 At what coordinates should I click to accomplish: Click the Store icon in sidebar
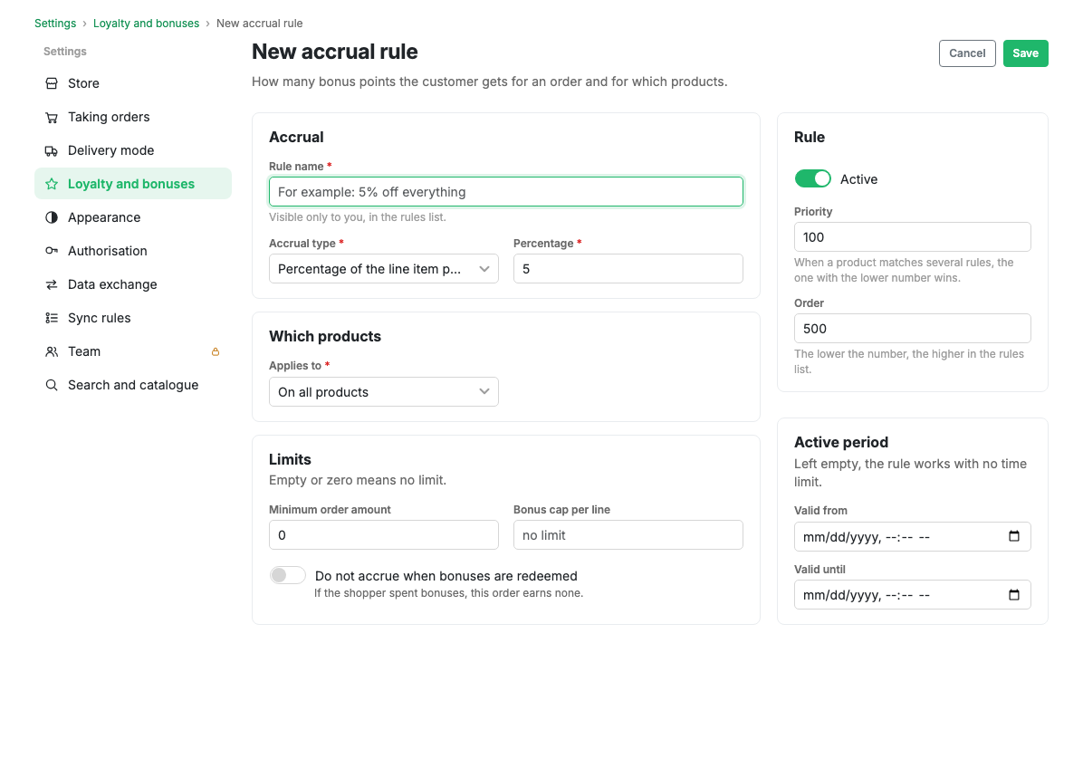(x=52, y=83)
